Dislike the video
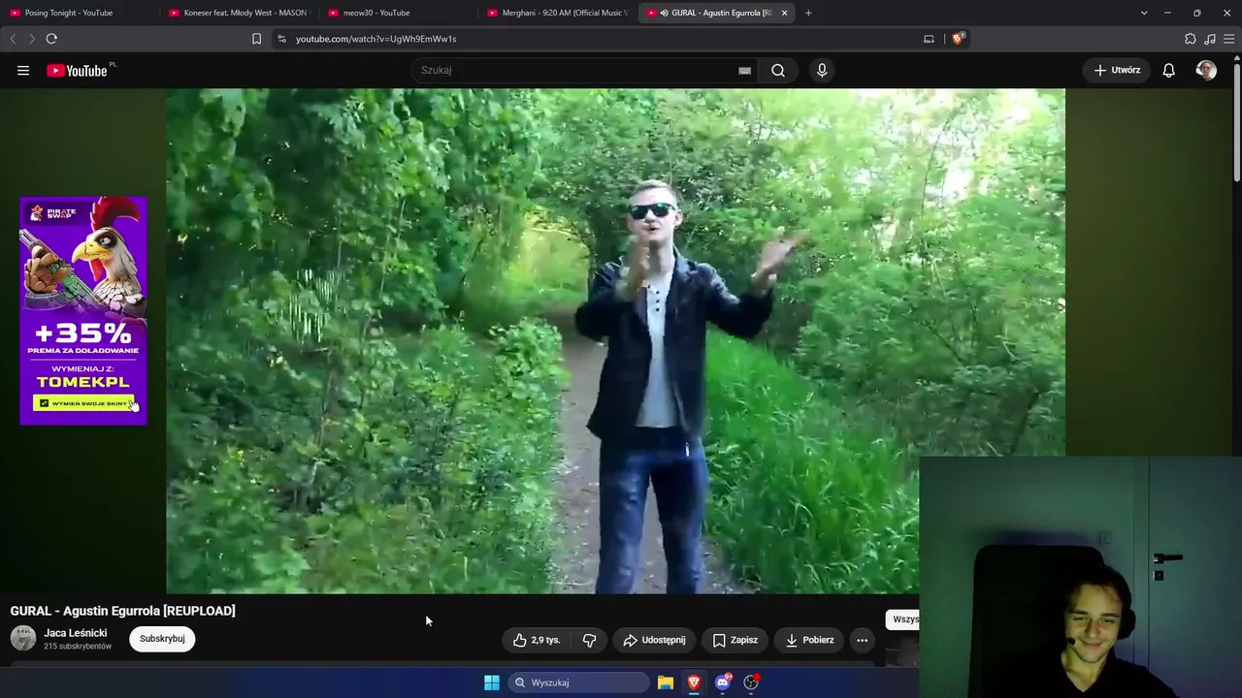Screen dimensions: 1242x698 589,640
